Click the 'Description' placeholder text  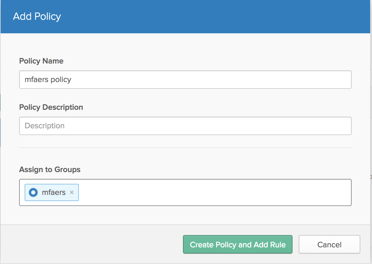click(x=45, y=126)
